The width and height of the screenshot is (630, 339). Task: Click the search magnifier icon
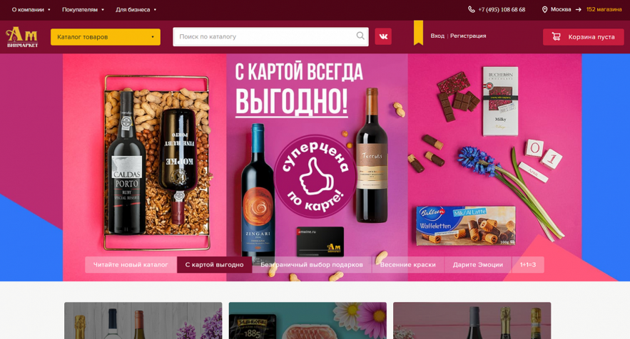tap(360, 36)
